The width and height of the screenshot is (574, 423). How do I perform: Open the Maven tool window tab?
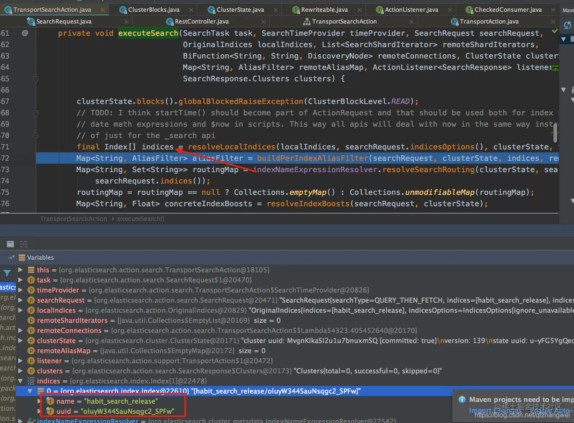coord(568,10)
